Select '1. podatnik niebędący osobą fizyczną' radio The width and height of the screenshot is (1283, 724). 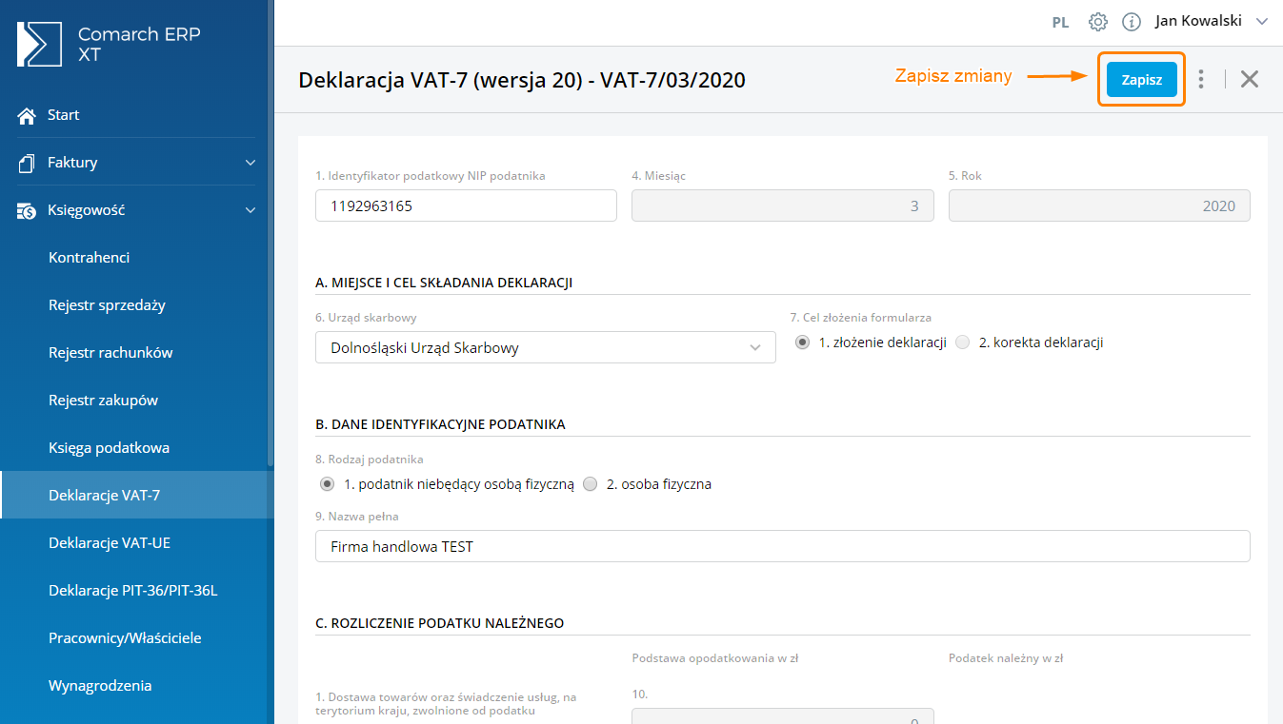pyautogui.click(x=328, y=484)
